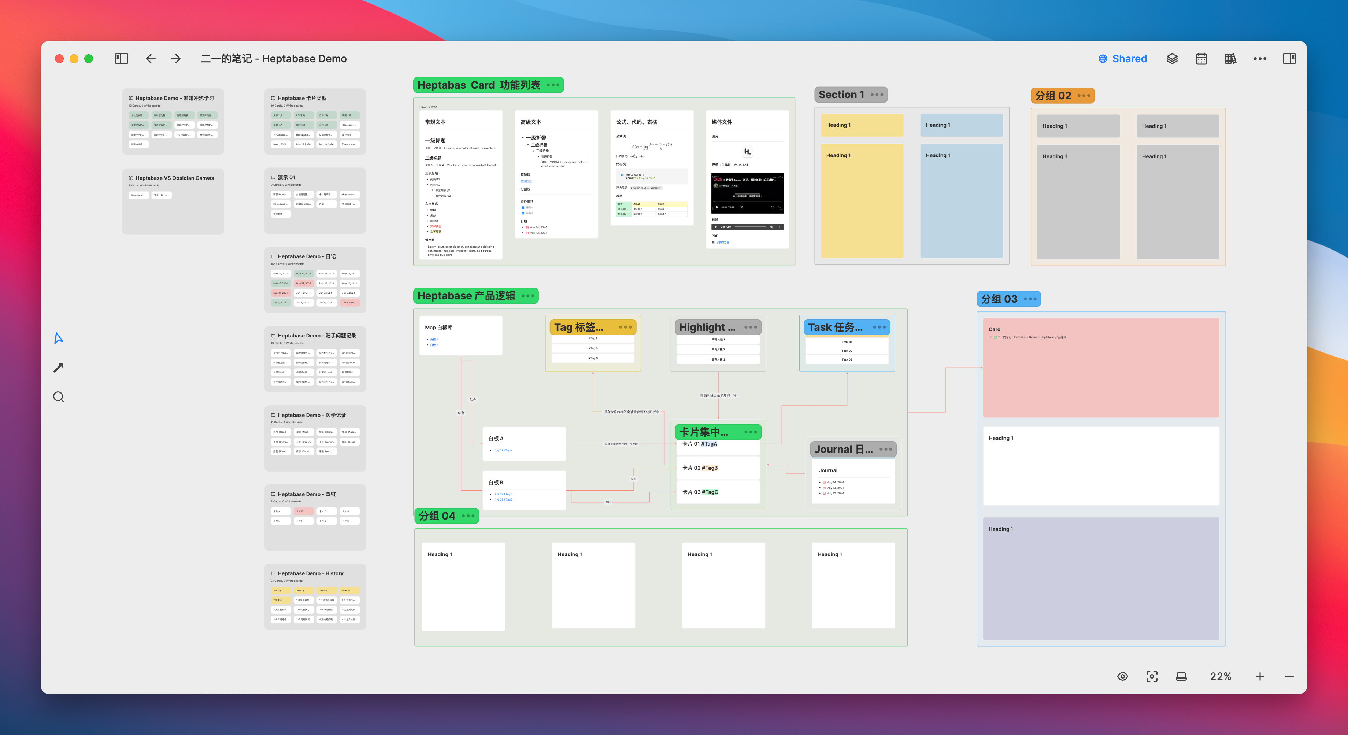
Task: Open options dots for 分组 02 section
Action: point(1084,96)
